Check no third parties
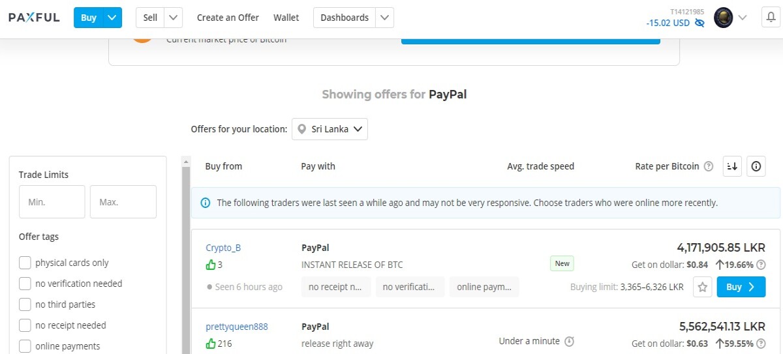The width and height of the screenshot is (783, 354). [x=25, y=304]
